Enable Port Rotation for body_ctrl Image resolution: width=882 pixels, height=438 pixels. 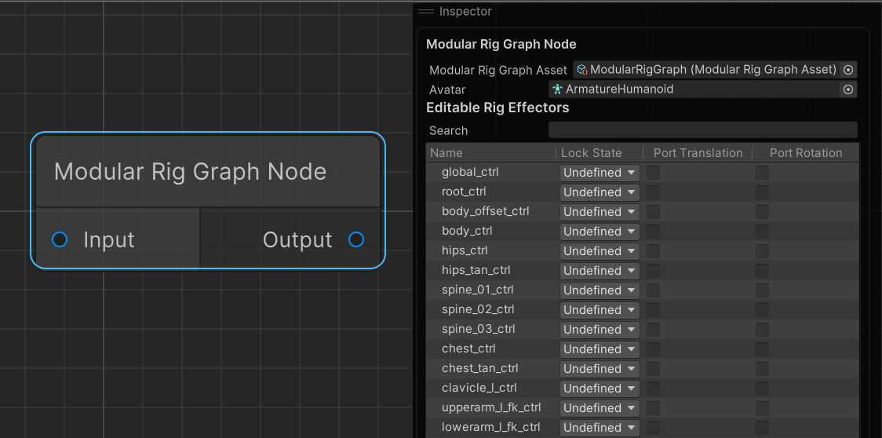tap(762, 232)
